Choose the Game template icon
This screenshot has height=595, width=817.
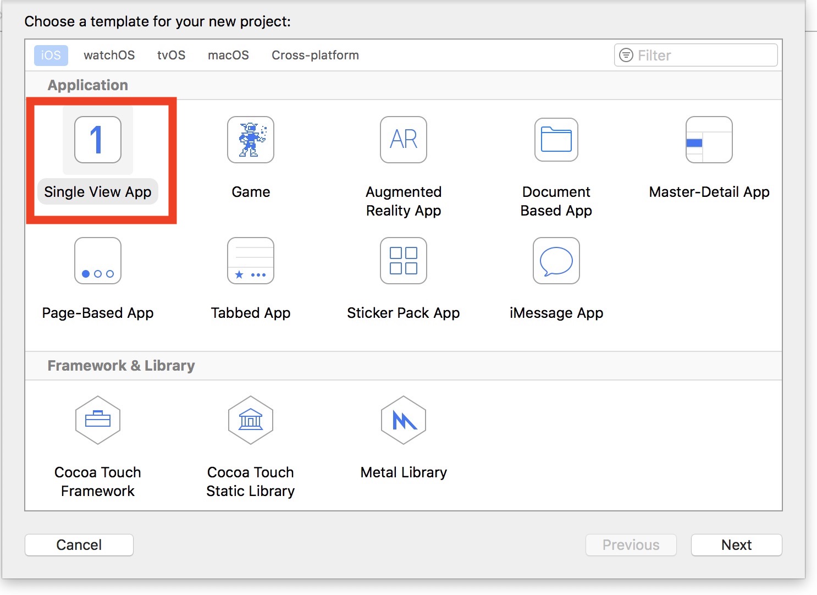coord(251,140)
